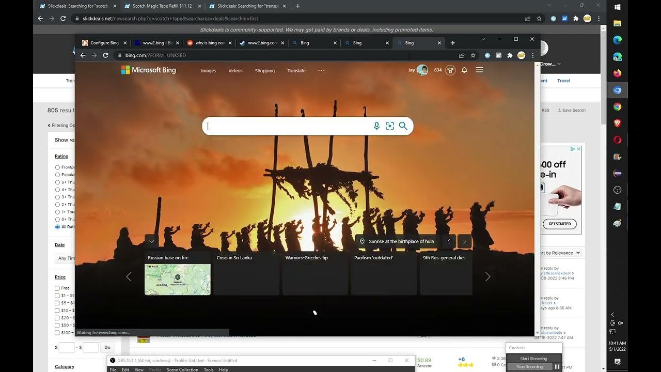Open Opera from the taskbar
This screenshot has width=661, height=372.
click(618, 139)
